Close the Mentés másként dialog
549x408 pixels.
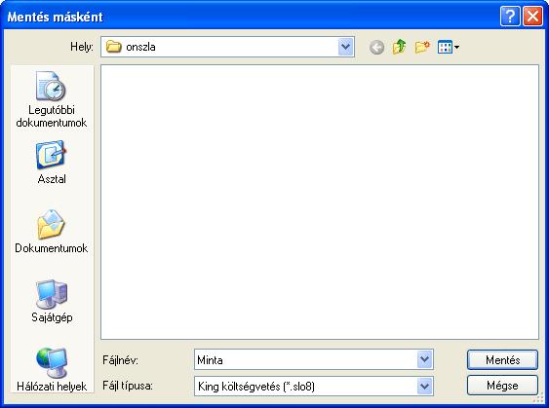point(532,17)
